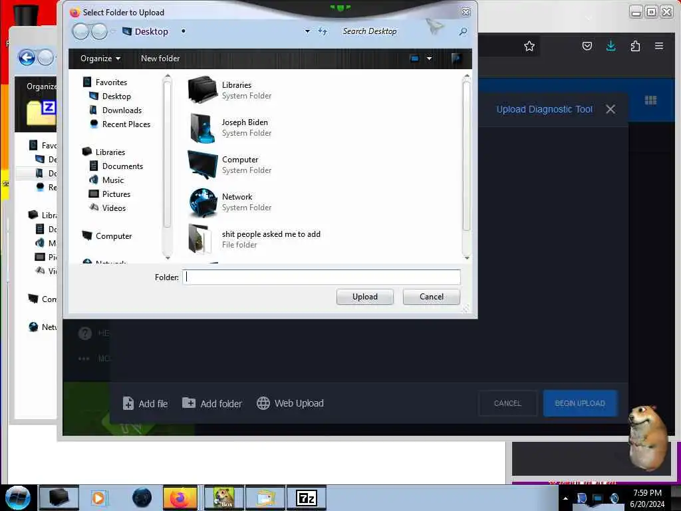The height and width of the screenshot is (511, 681).
Task: Click the dialog's back navigation button
Action: pos(80,32)
